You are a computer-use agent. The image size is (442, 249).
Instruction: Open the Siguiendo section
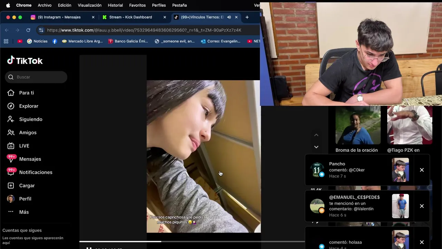[25, 119]
